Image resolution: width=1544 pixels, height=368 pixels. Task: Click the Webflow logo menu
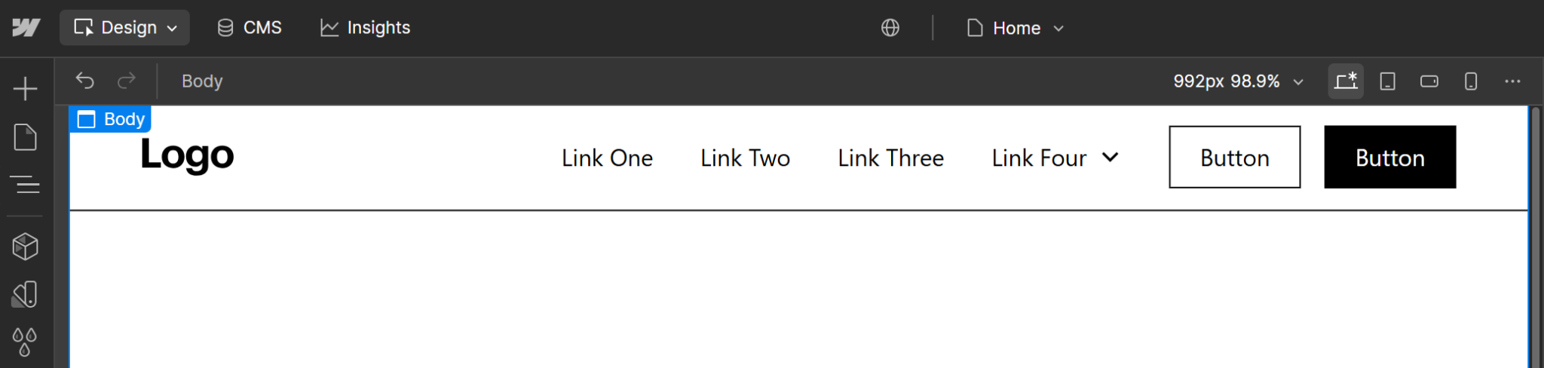coord(26,28)
